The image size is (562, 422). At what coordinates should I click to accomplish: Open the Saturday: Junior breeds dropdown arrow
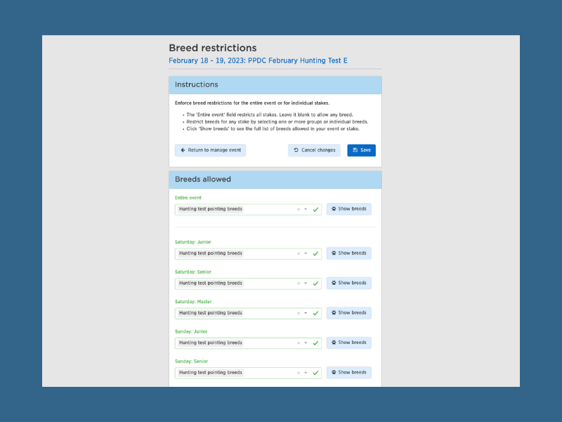pyautogui.click(x=306, y=254)
